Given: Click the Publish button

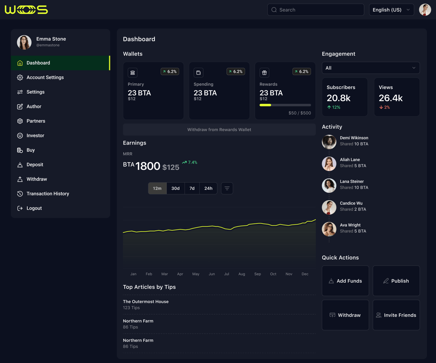Looking at the screenshot, I should [396, 281].
